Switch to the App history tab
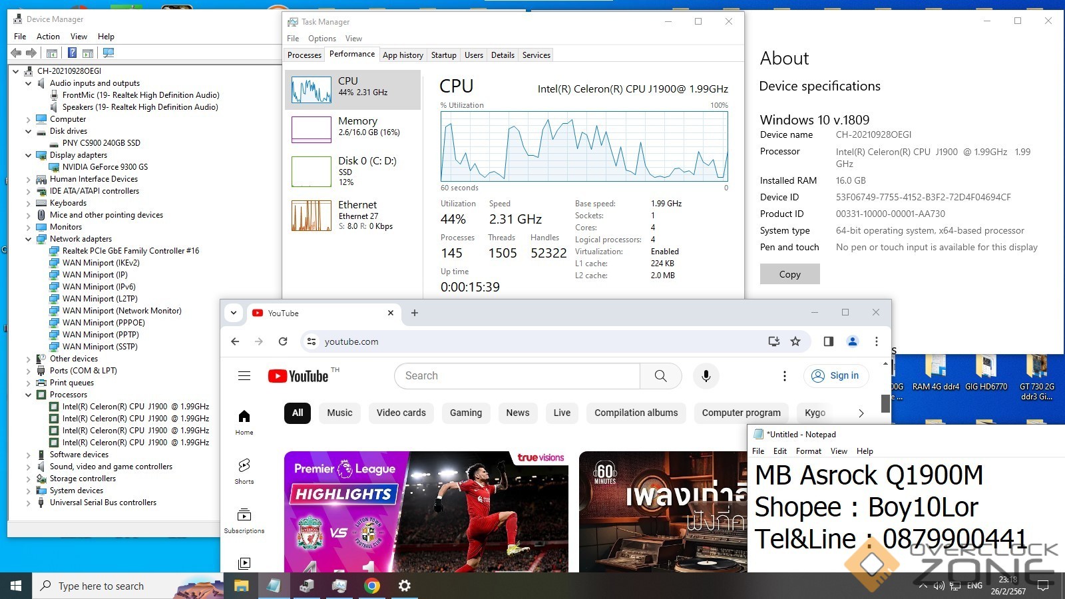 coord(403,55)
